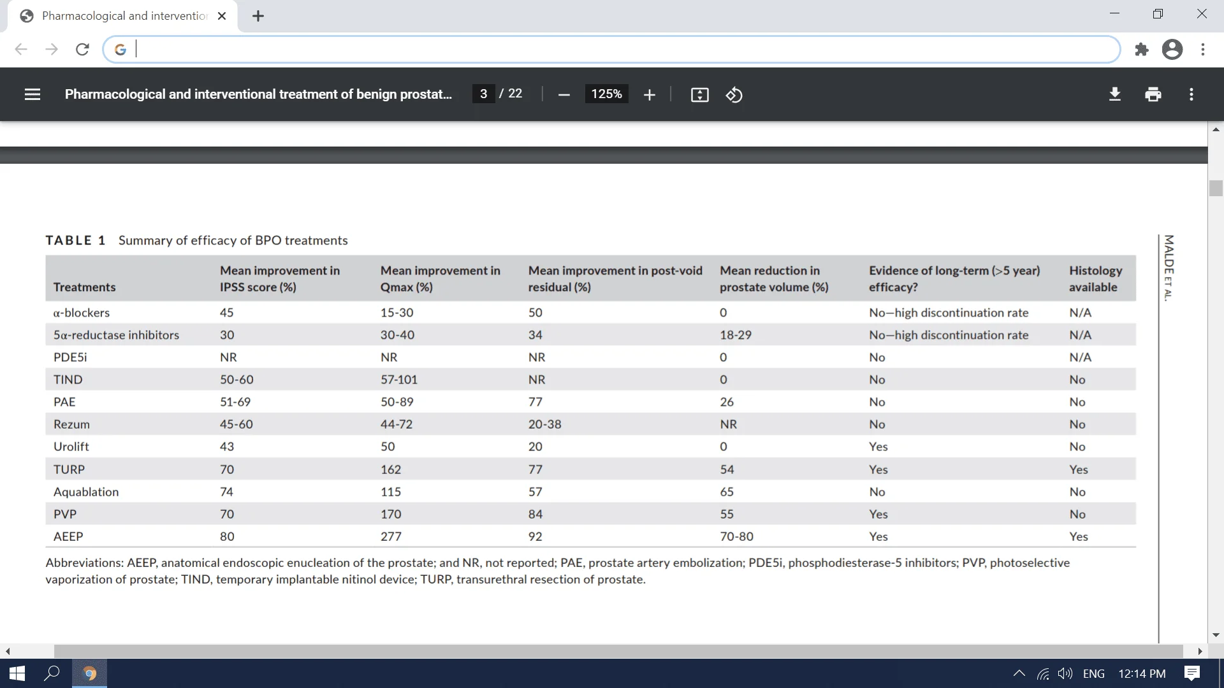
Task: Click the '57-101' Qmax value
Action: click(399, 380)
